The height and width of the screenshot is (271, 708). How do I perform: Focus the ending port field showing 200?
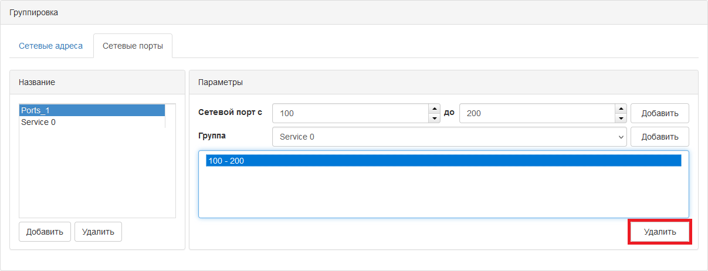click(537, 113)
